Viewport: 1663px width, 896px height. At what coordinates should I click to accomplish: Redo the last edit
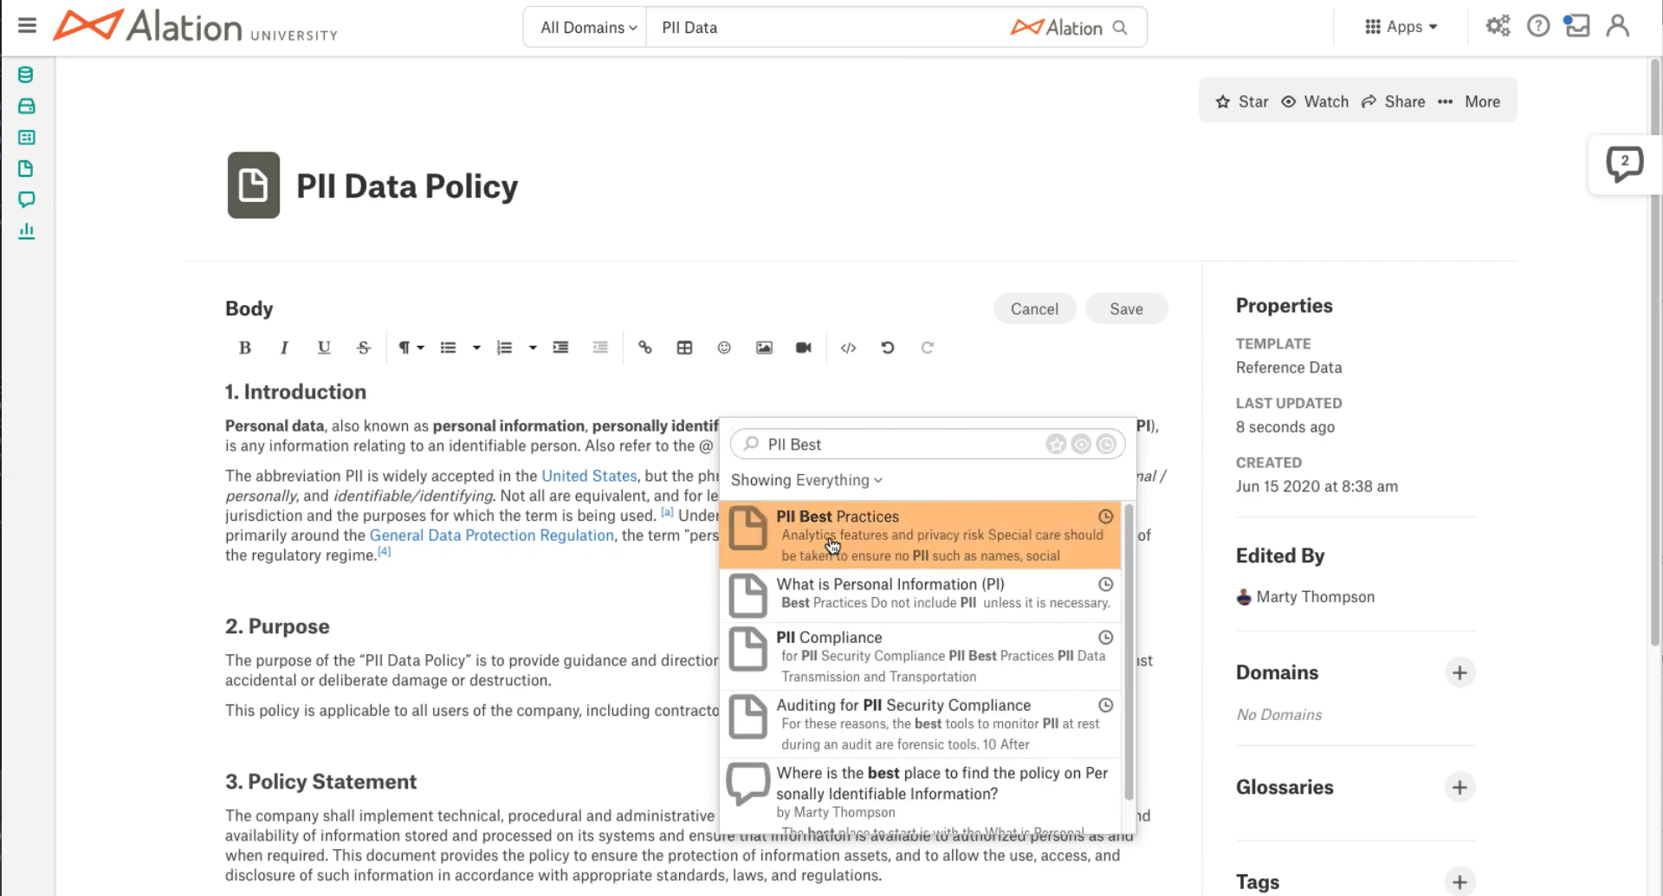point(928,347)
